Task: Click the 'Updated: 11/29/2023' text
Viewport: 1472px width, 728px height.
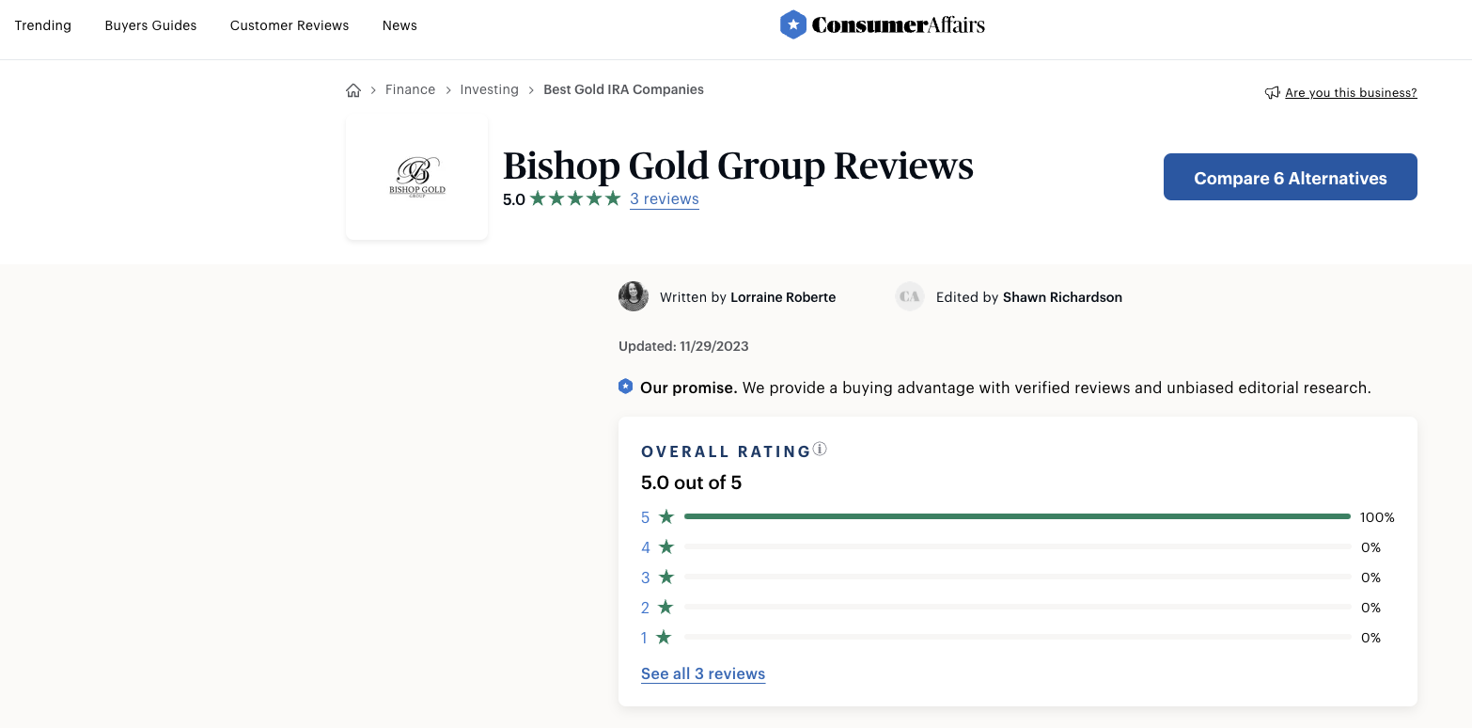Action: tap(683, 346)
